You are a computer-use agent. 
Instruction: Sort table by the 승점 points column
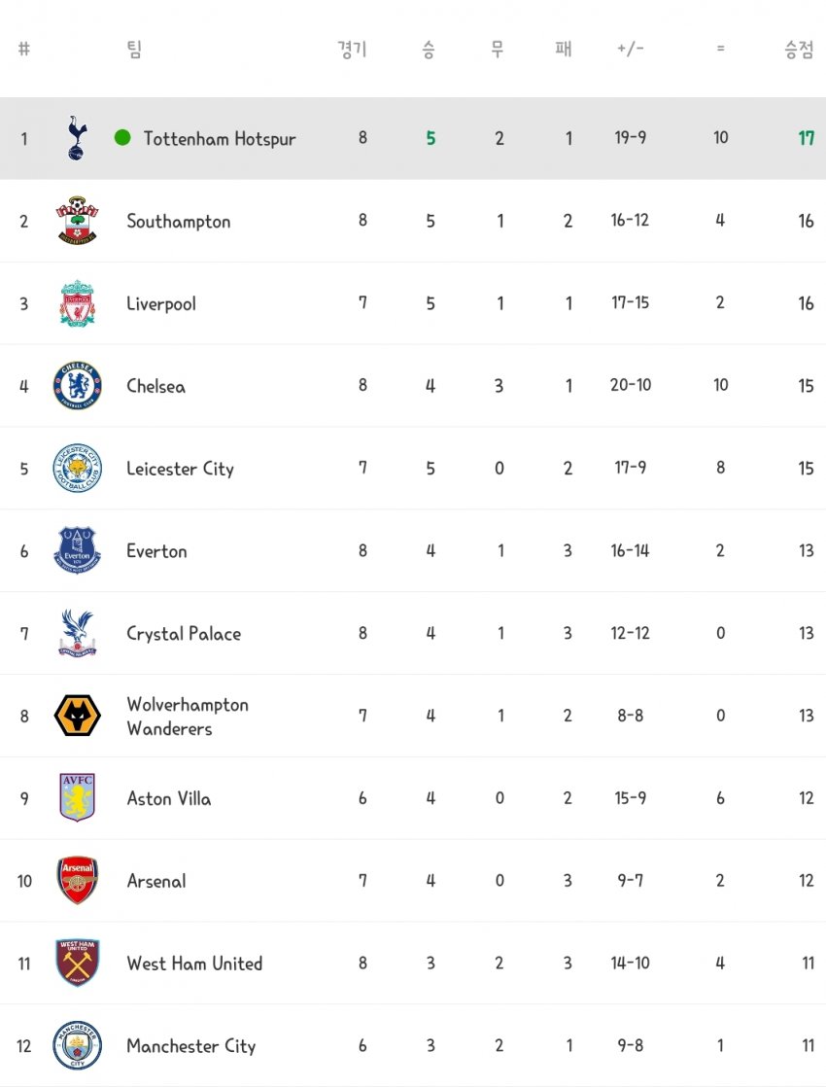tap(799, 51)
